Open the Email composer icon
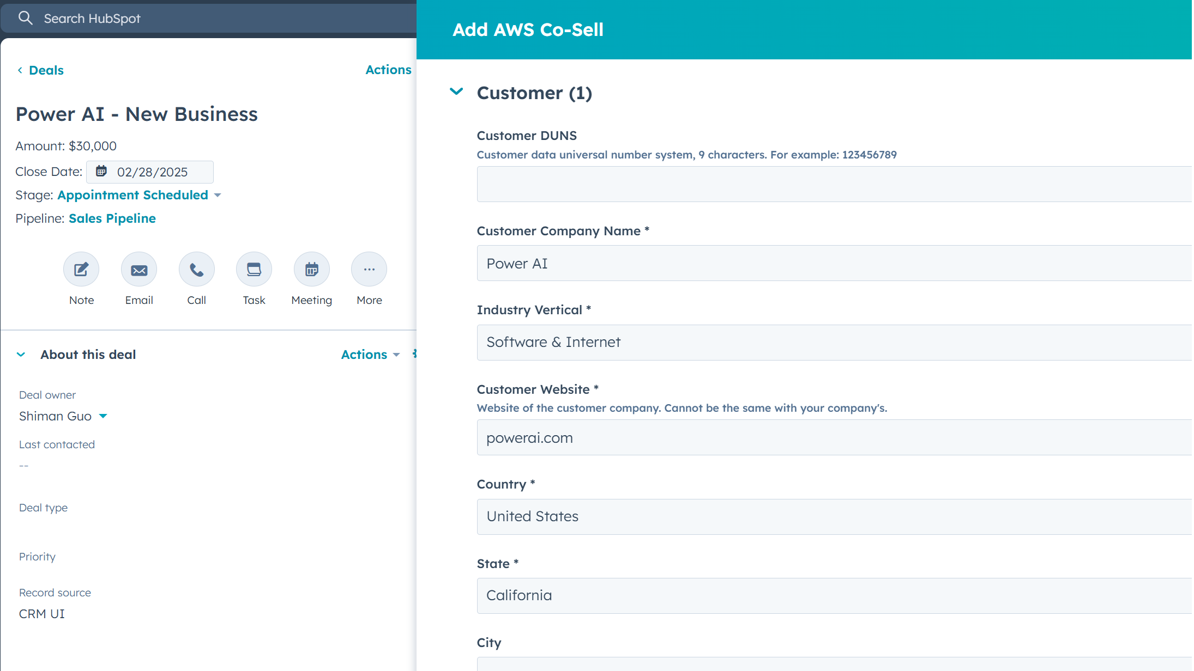The height and width of the screenshot is (671, 1194). [138, 269]
